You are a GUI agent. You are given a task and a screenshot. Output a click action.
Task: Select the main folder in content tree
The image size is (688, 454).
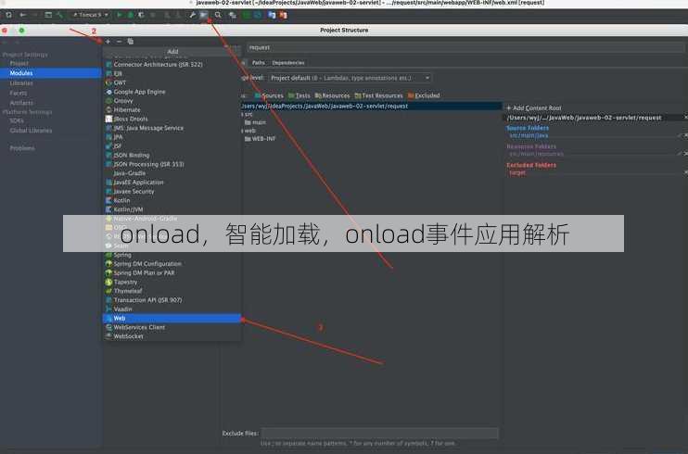click(x=255, y=122)
